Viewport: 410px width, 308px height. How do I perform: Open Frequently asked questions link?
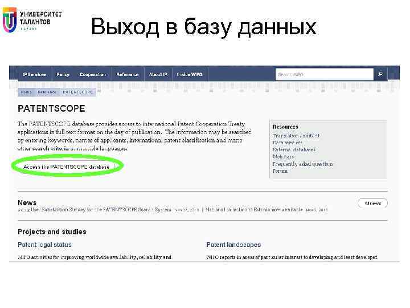[302, 164]
